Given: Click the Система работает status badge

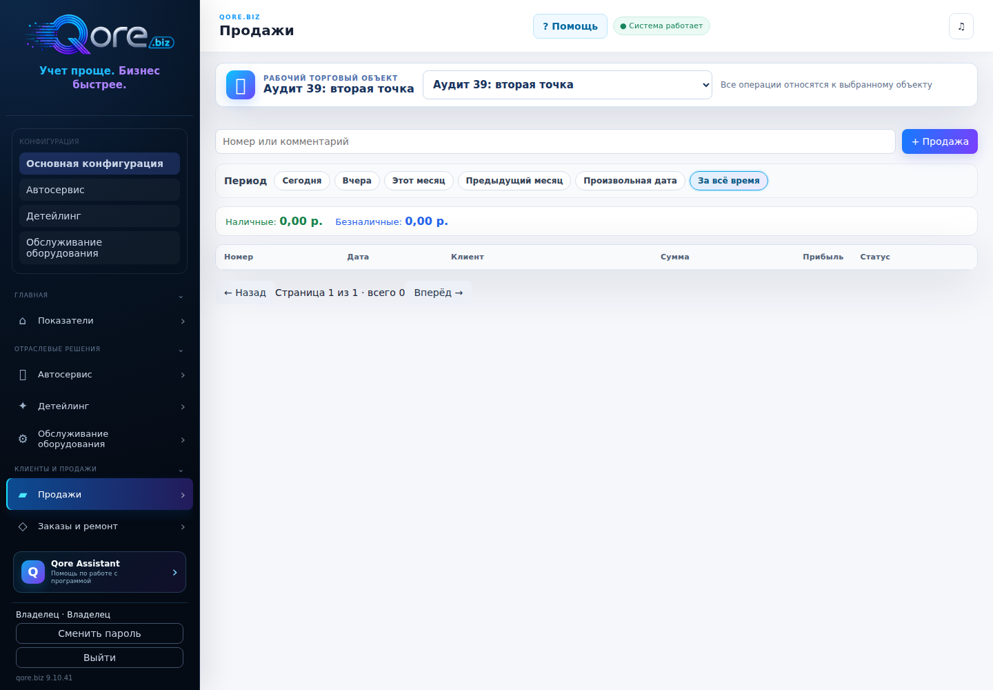Looking at the screenshot, I should click(x=661, y=26).
